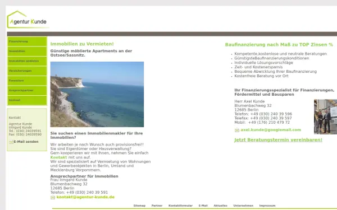
Task: Click the mail icon before axel.kunde@googlemail.com
Action: point(237,130)
